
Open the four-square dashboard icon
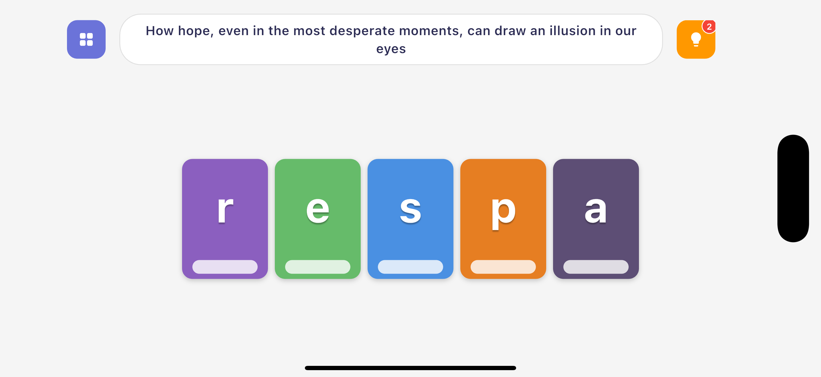[x=86, y=39]
